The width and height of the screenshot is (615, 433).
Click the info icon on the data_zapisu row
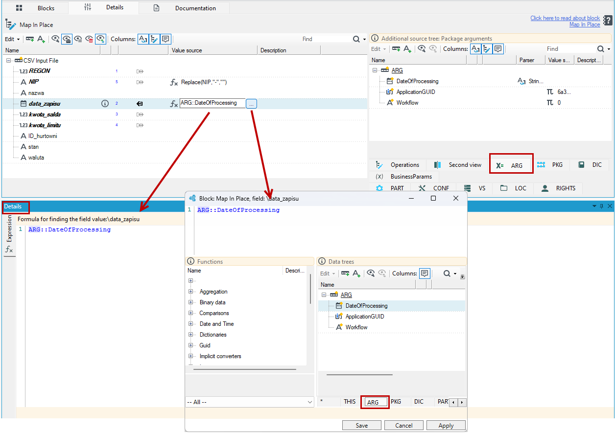(x=104, y=103)
